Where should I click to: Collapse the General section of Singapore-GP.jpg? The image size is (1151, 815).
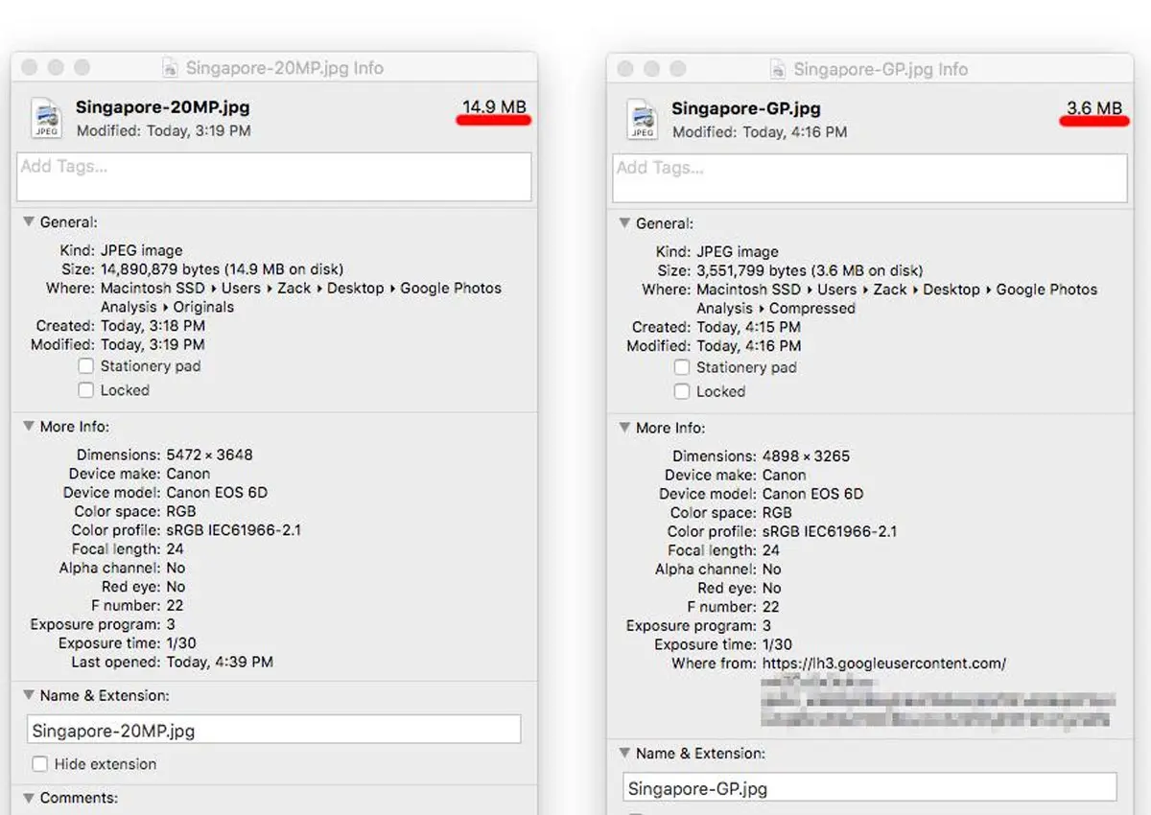(x=624, y=223)
